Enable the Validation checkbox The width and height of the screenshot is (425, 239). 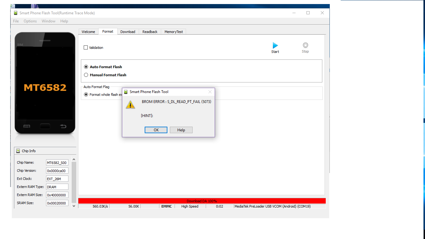(86, 48)
